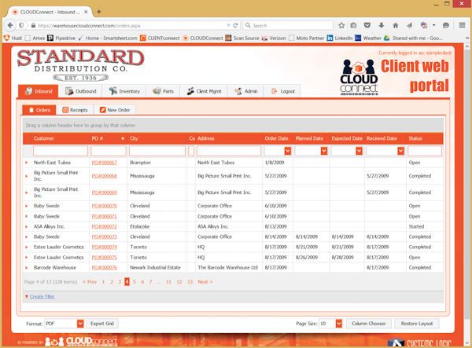Switch to the Inbound tab
Screen dimensions: 472x348
(39, 91)
